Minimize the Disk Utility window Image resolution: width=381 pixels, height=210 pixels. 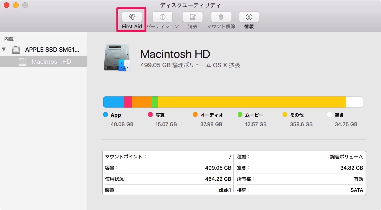[x=16, y=5]
